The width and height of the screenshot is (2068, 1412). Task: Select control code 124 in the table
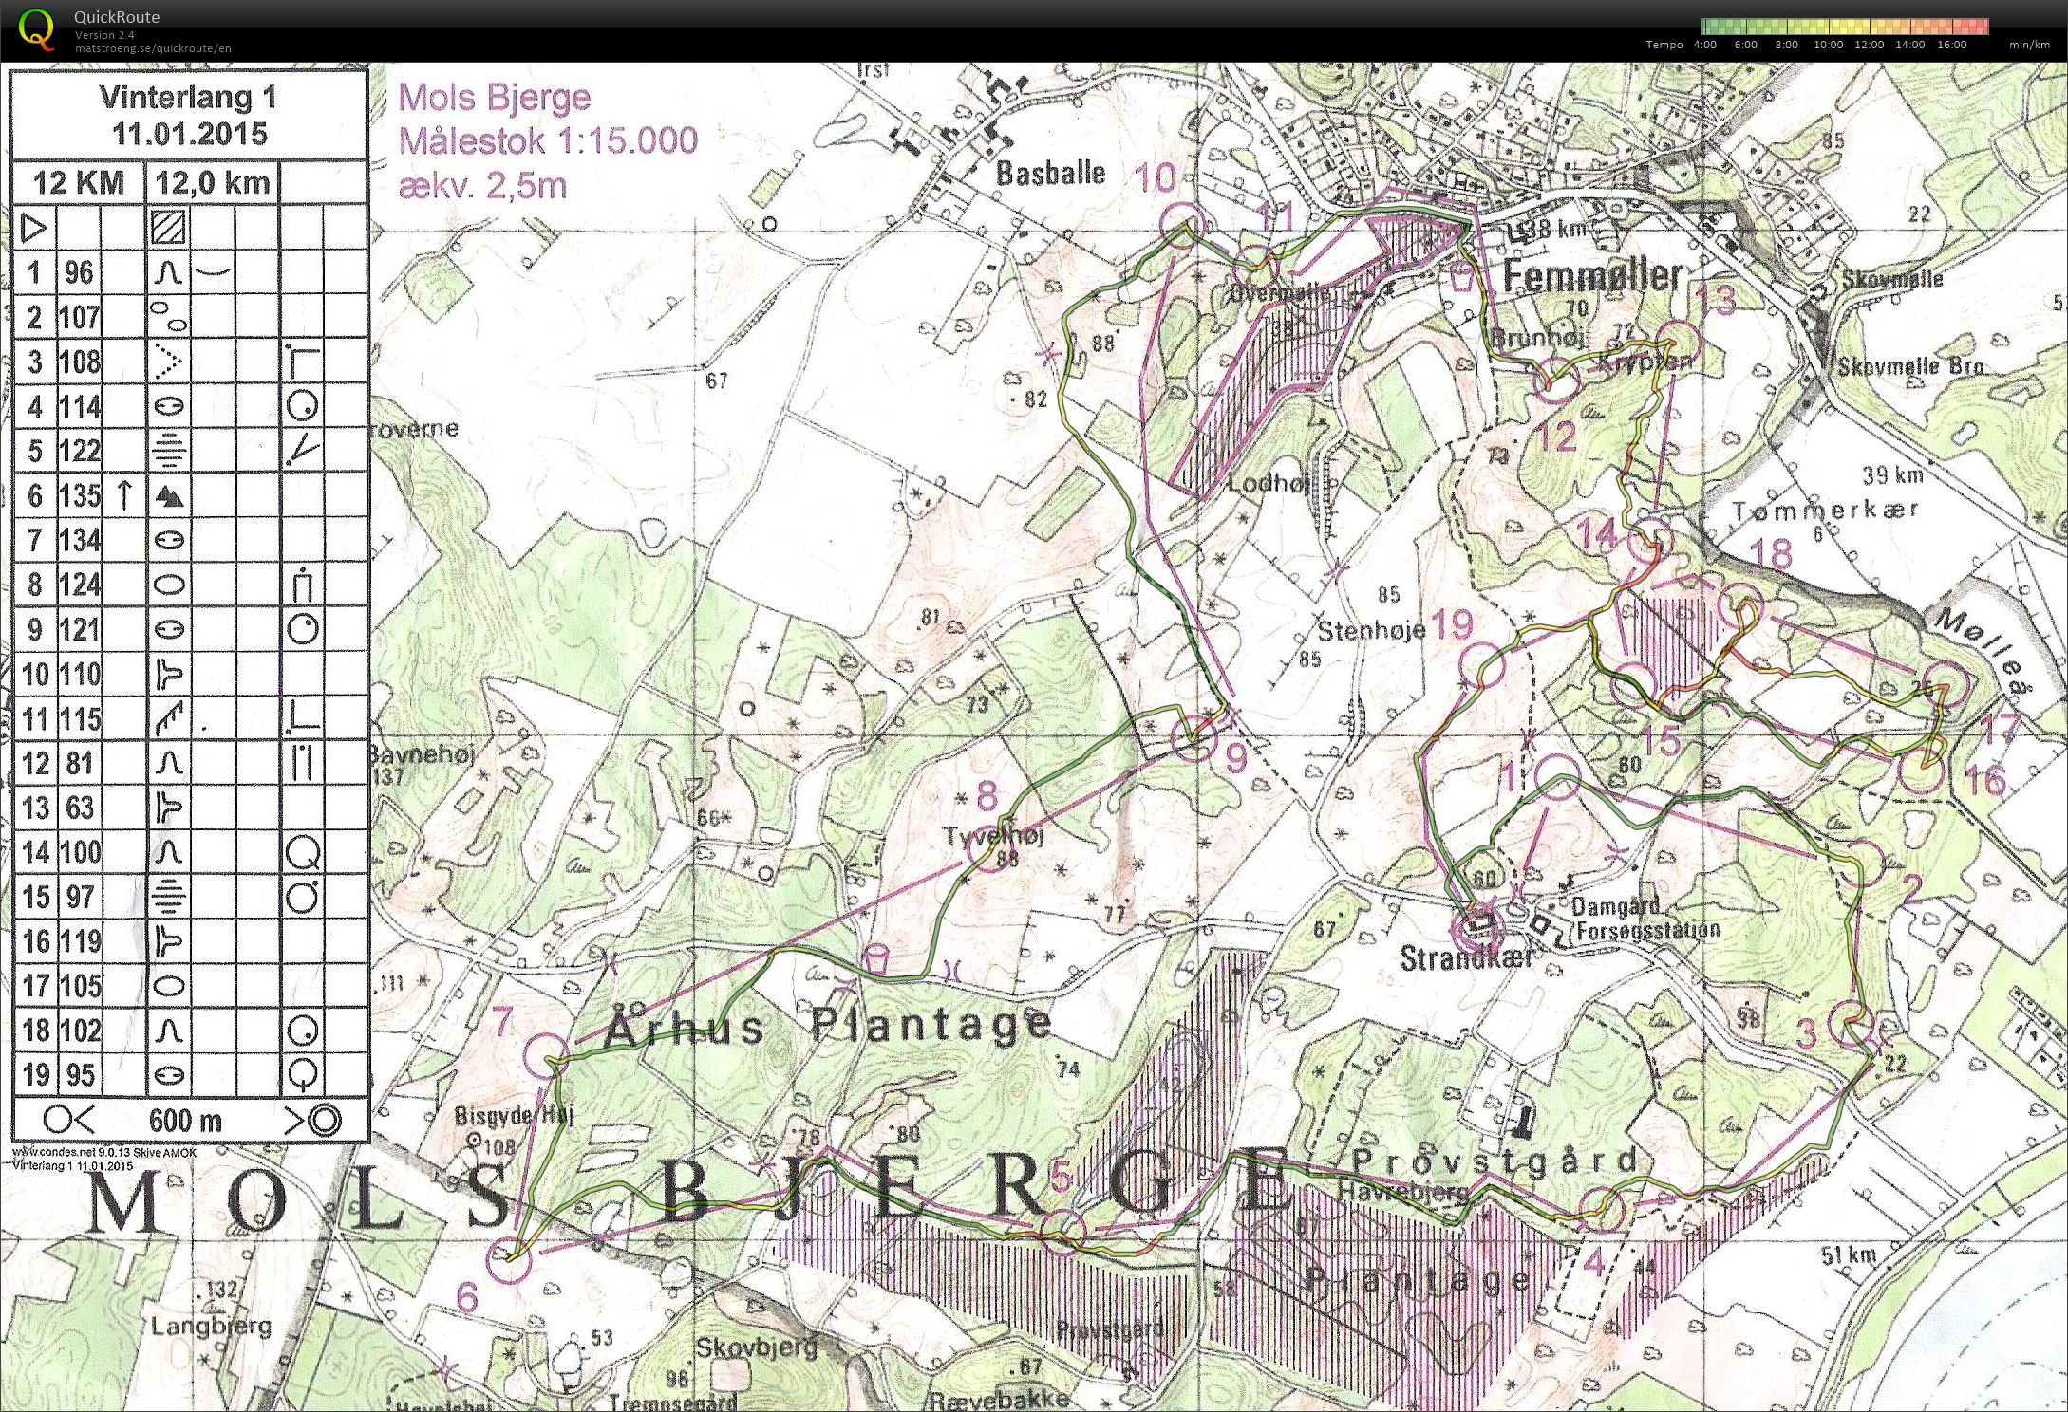[79, 585]
